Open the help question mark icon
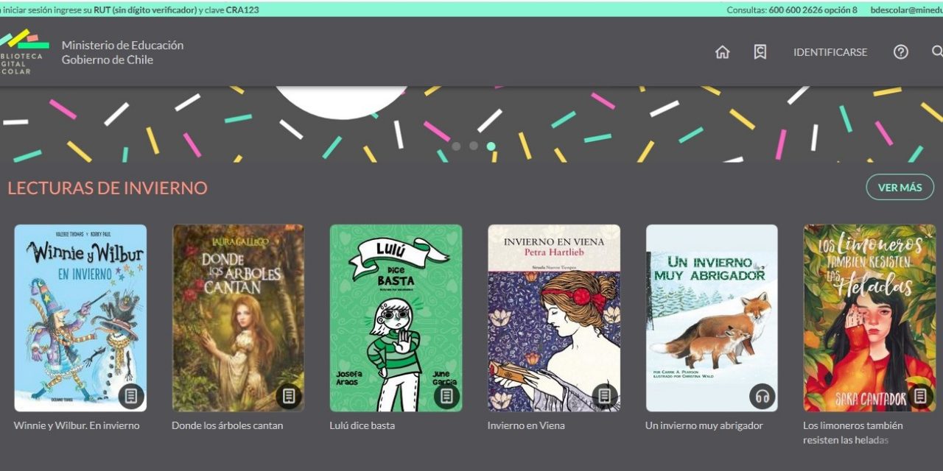The height and width of the screenshot is (471, 943). coord(901,52)
